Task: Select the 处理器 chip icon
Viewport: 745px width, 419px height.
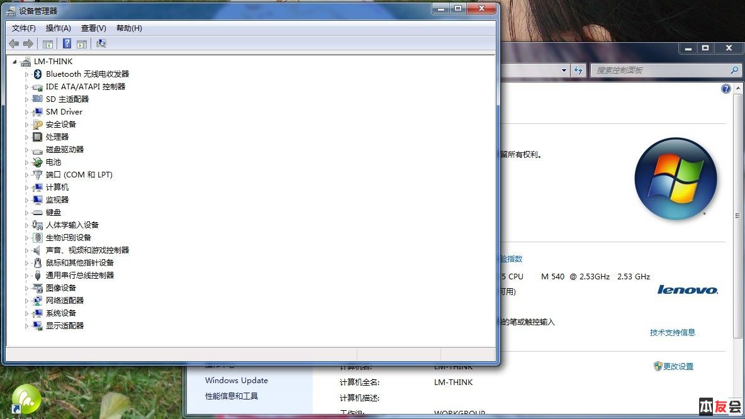Action: pos(38,137)
